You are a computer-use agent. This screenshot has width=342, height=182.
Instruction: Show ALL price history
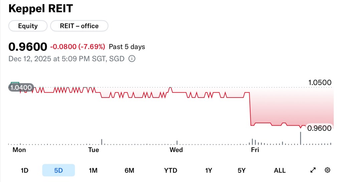pyautogui.click(x=280, y=170)
